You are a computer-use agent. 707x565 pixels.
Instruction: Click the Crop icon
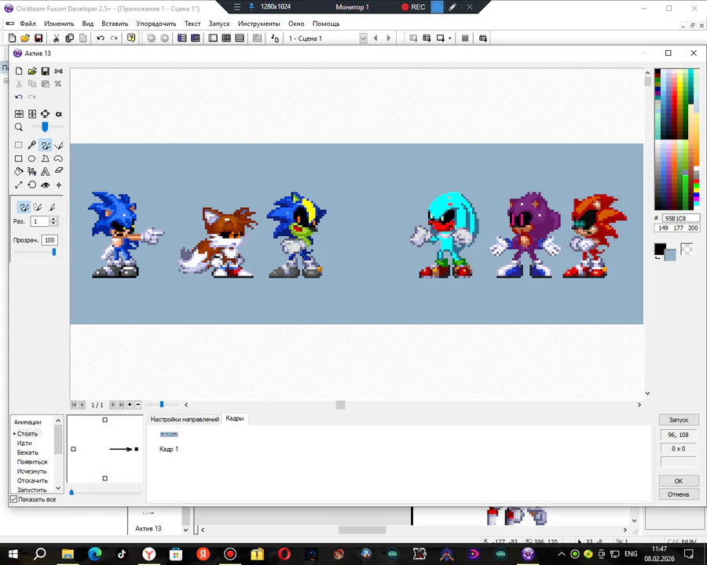tap(45, 114)
